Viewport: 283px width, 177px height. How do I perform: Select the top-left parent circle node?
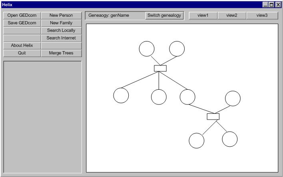[147, 49]
